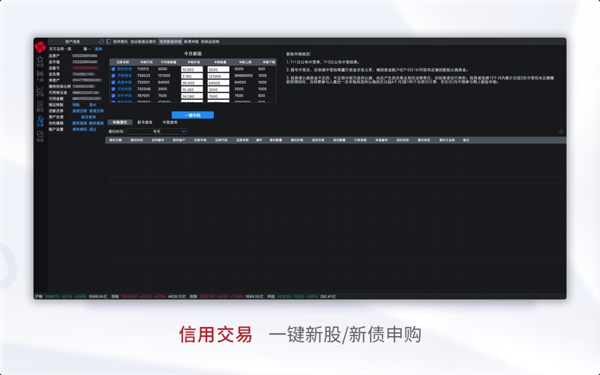Select the 信用新股申购 tab
The image size is (600, 375).
(x=170, y=41)
